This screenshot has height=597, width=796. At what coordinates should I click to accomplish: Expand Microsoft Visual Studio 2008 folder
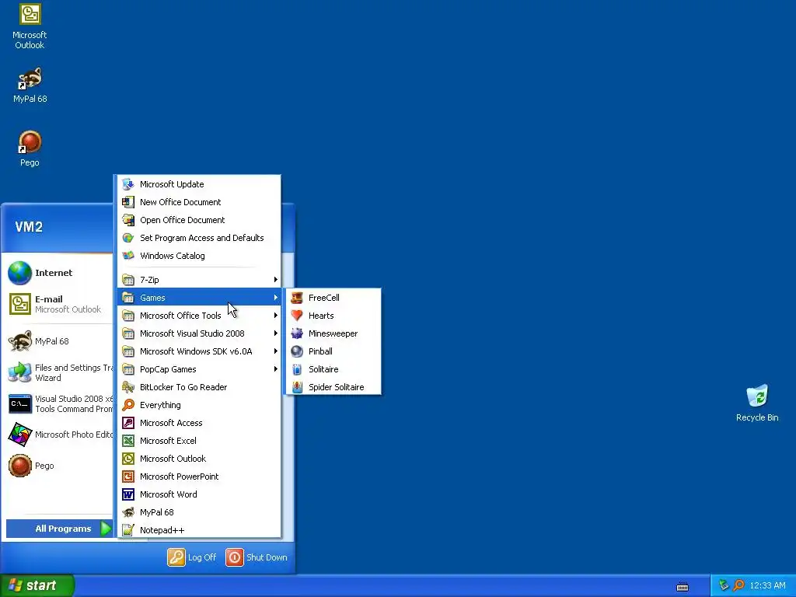click(199, 333)
